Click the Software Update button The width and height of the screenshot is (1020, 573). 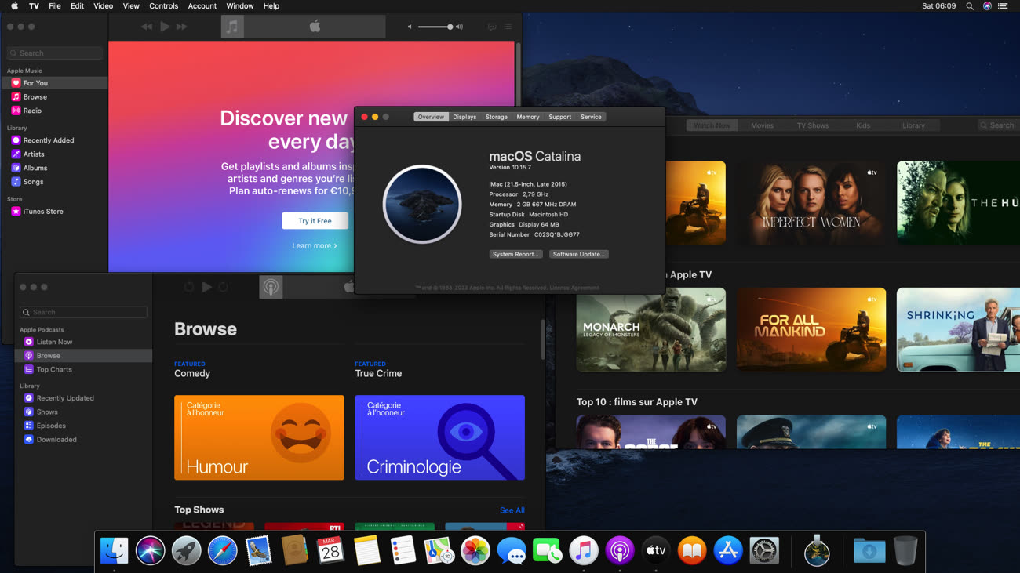coord(578,254)
